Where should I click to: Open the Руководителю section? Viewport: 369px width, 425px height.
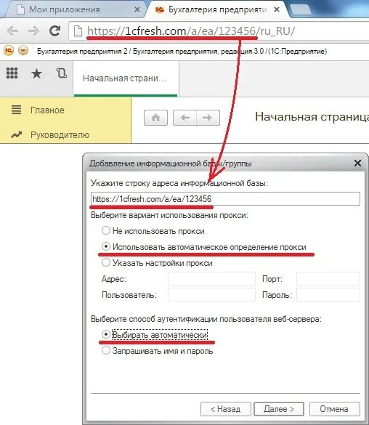60,134
